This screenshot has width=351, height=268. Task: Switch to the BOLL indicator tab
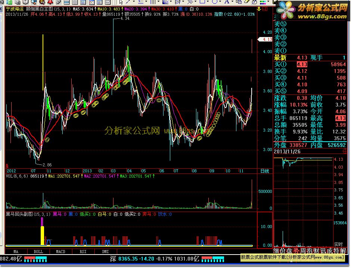point(38,252)
